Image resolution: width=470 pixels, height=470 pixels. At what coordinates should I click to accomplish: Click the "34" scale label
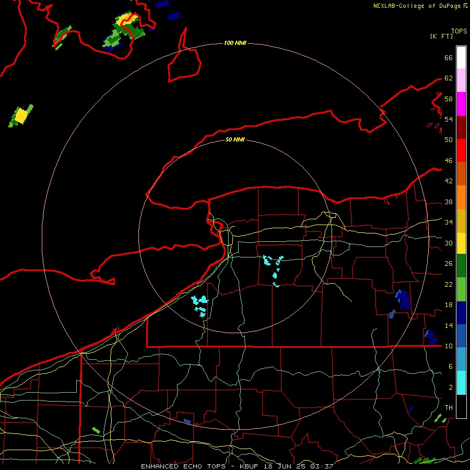(449, 222)
